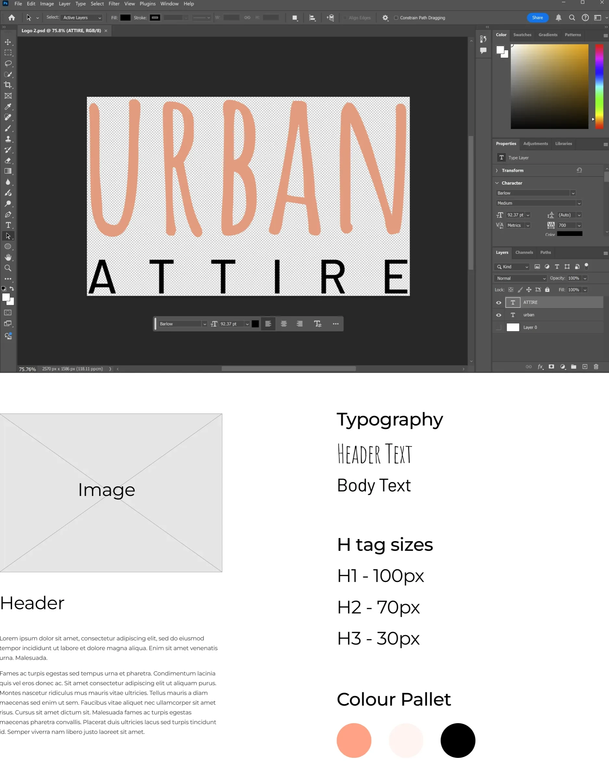Show Layer 0 visibility
609x766 pixels.
[499, 327]
